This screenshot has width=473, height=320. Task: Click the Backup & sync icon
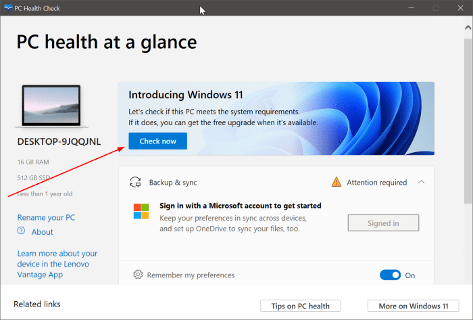pos(135,183)
